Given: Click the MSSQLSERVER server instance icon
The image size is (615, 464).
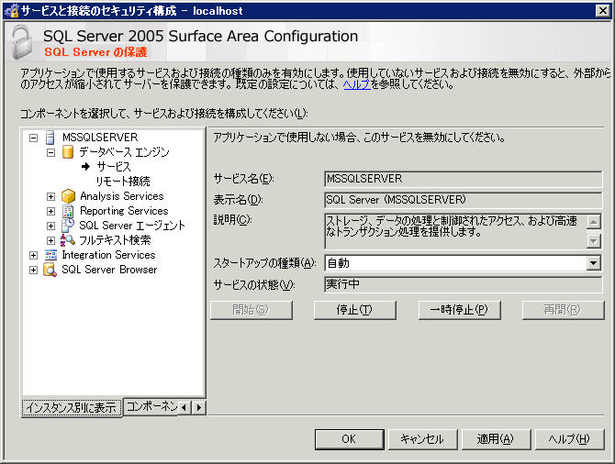Looking at the screenshot, I should tap(50, 138).
